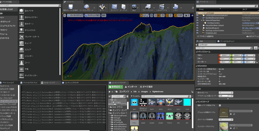259x131 pixels.
Task: Click the green Add New button
Action: [116, 87]
